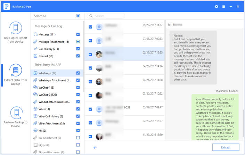This screenshot has height=155, width=245.
Task: Uncheck the 05/17/2017 15:55 conversation checkbox
Action: coord(90,54)
